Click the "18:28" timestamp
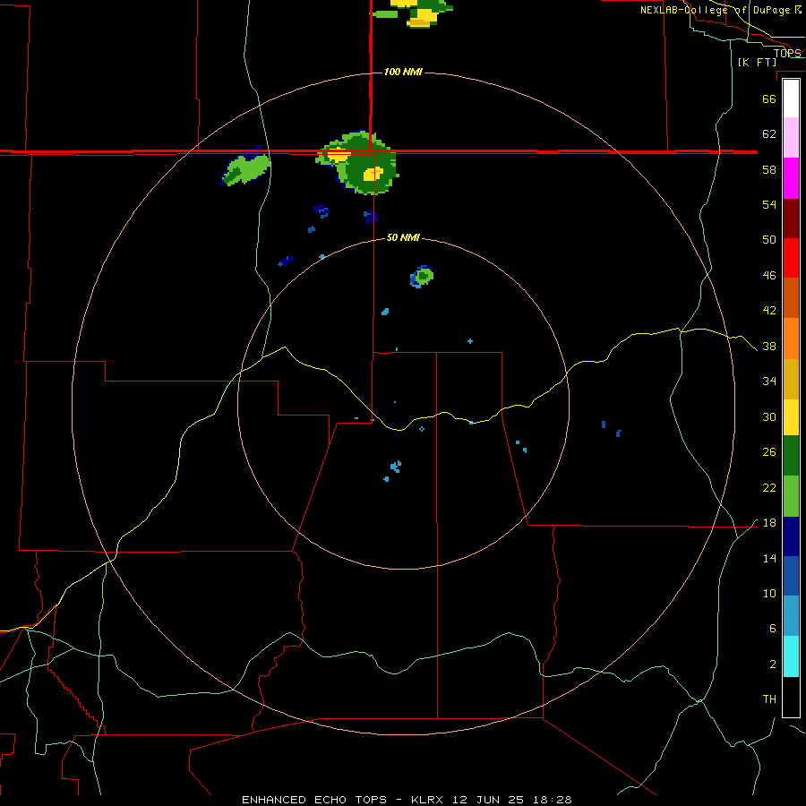806x806 pixels. pyautogui.click(x=551, y=800)
